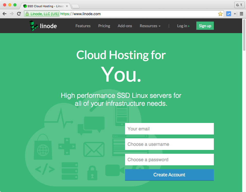Click the G.T. profile button

(x=239, y=5)
